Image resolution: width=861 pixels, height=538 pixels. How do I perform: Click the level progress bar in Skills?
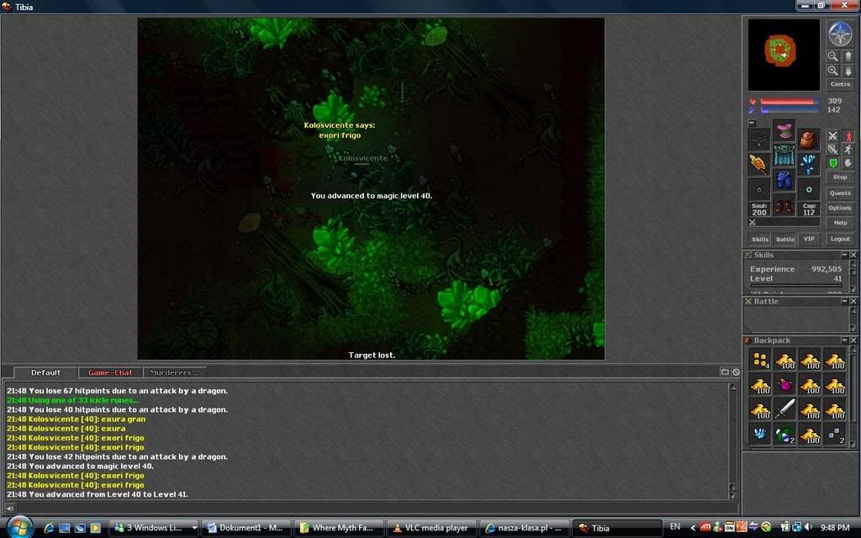pos(796,286)
